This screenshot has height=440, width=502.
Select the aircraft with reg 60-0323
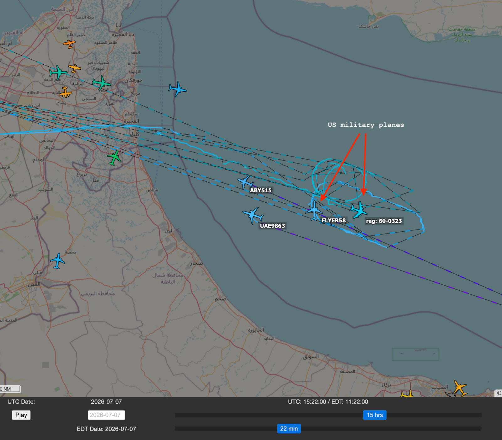tap(358, 210)
